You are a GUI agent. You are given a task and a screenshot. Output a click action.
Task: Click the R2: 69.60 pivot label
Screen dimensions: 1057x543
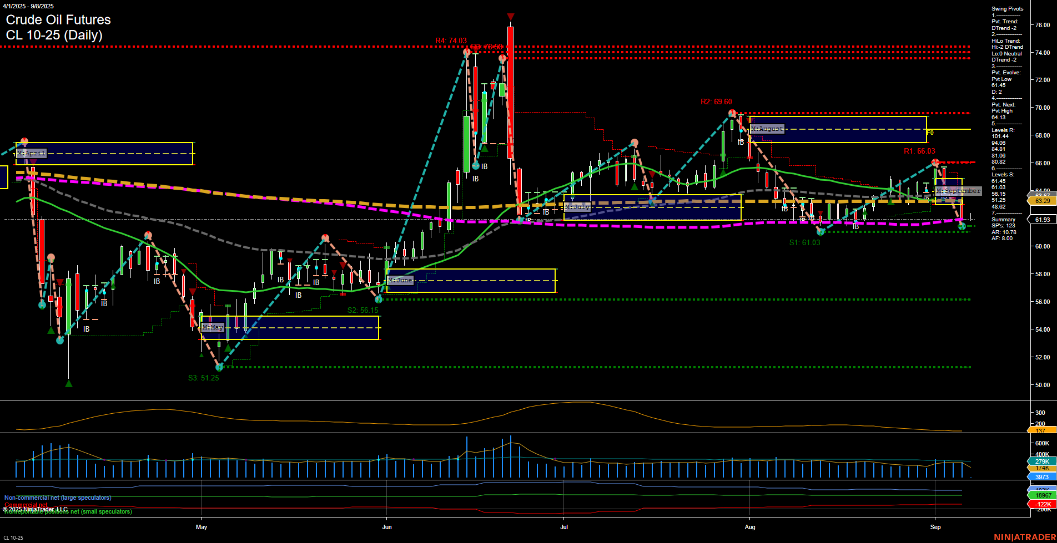tap(717, 102)
